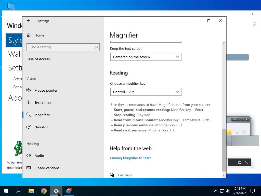This screenshot has height=196, width=261.
Task: Open the notification center icon
Action: pyautogui.click(x=253, y=191)
